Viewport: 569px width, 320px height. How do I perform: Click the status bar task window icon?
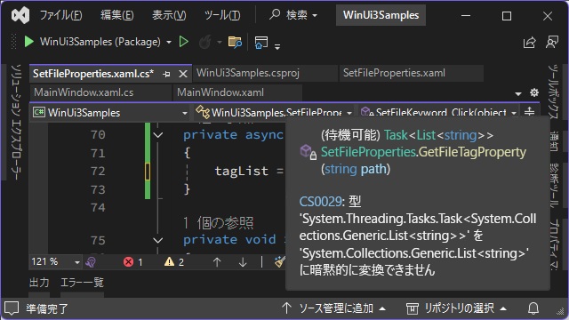12,308
